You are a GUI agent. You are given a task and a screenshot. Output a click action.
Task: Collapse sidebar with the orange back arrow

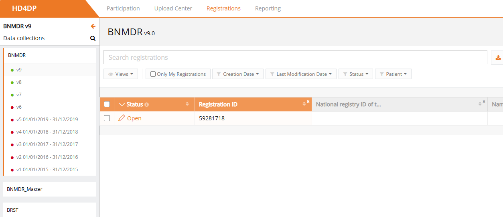point(93,26)
